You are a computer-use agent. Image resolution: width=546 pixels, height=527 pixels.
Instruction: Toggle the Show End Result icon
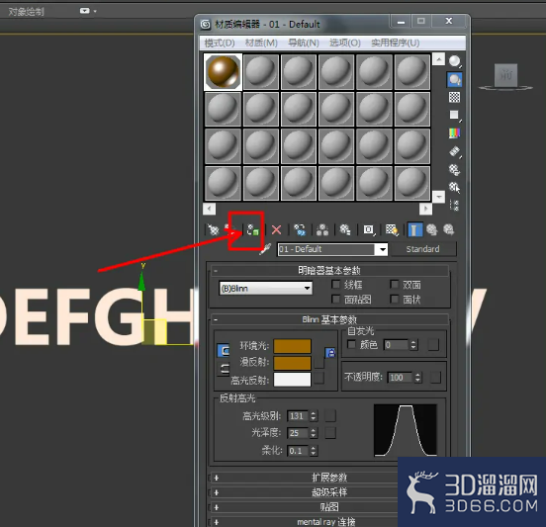click(414, 229)
